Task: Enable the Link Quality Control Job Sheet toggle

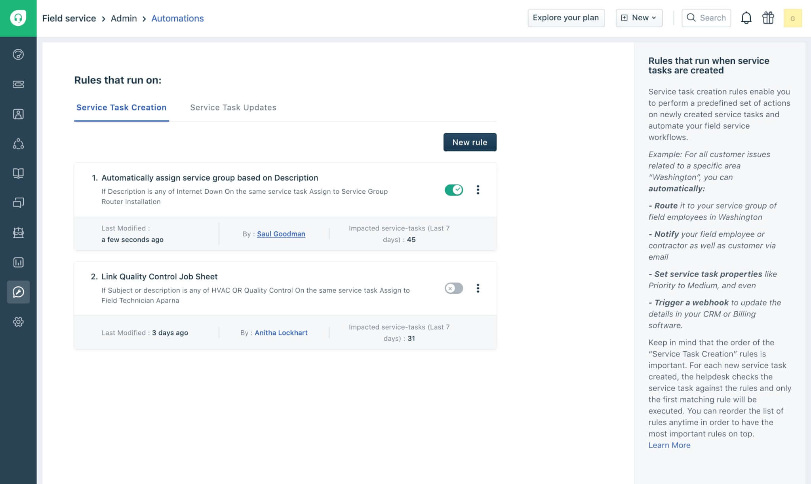Action: point(454,288)
